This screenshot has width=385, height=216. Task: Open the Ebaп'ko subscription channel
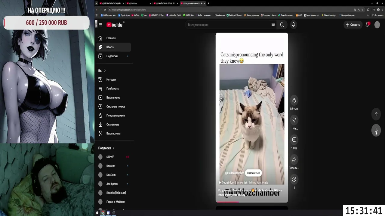coord(114,193)
